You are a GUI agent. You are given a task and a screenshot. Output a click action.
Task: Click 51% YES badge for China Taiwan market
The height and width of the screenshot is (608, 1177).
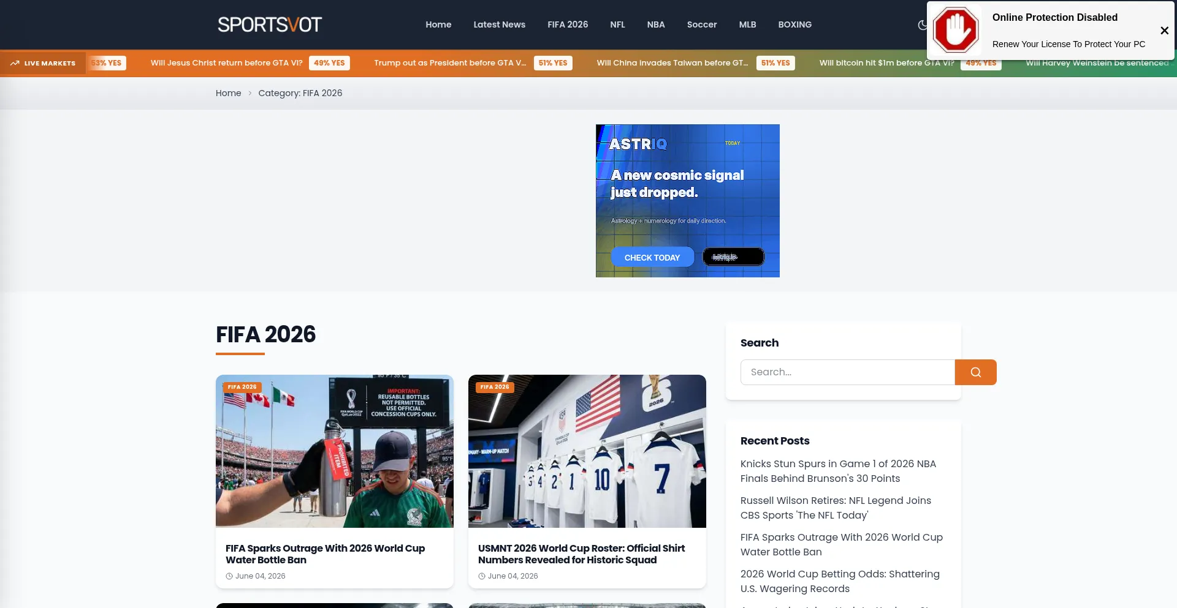775,63
